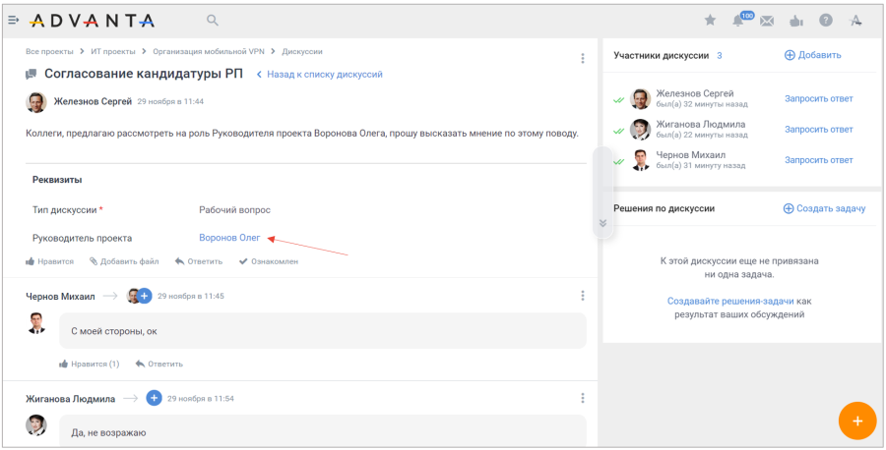Like Чернов's comment Нравится (1)

[x=90, y=364]
